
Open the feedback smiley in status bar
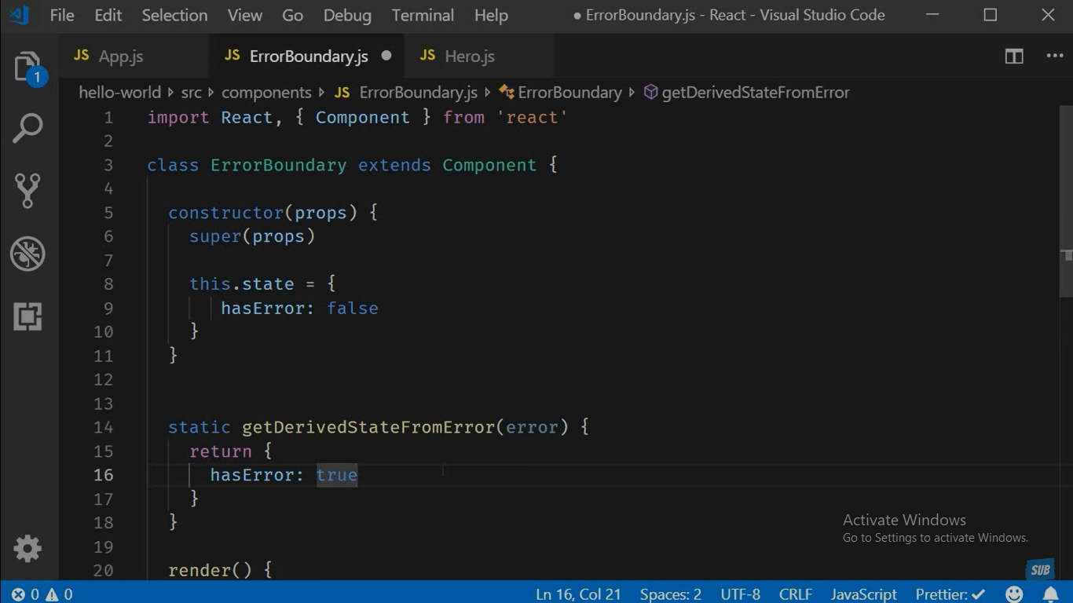(x=1015, y=594)
